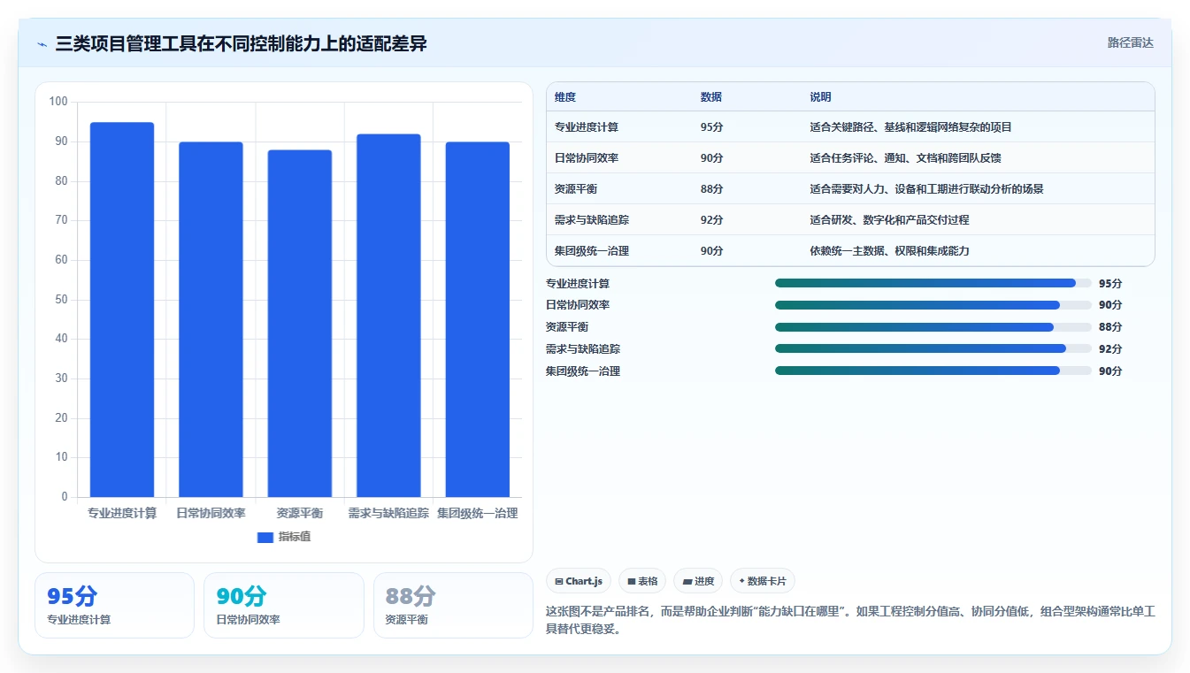1190x673 pixels.
Task: Click 专业进度计算 in the table's first row
Action: [587, 127]
